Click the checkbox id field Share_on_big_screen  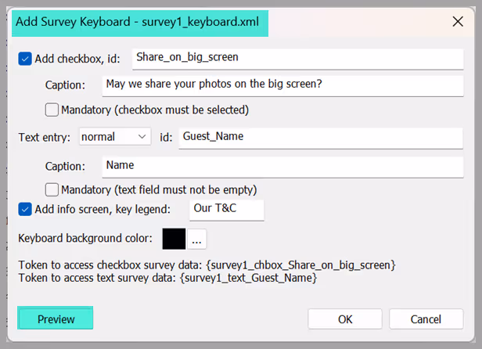(297, 59)
